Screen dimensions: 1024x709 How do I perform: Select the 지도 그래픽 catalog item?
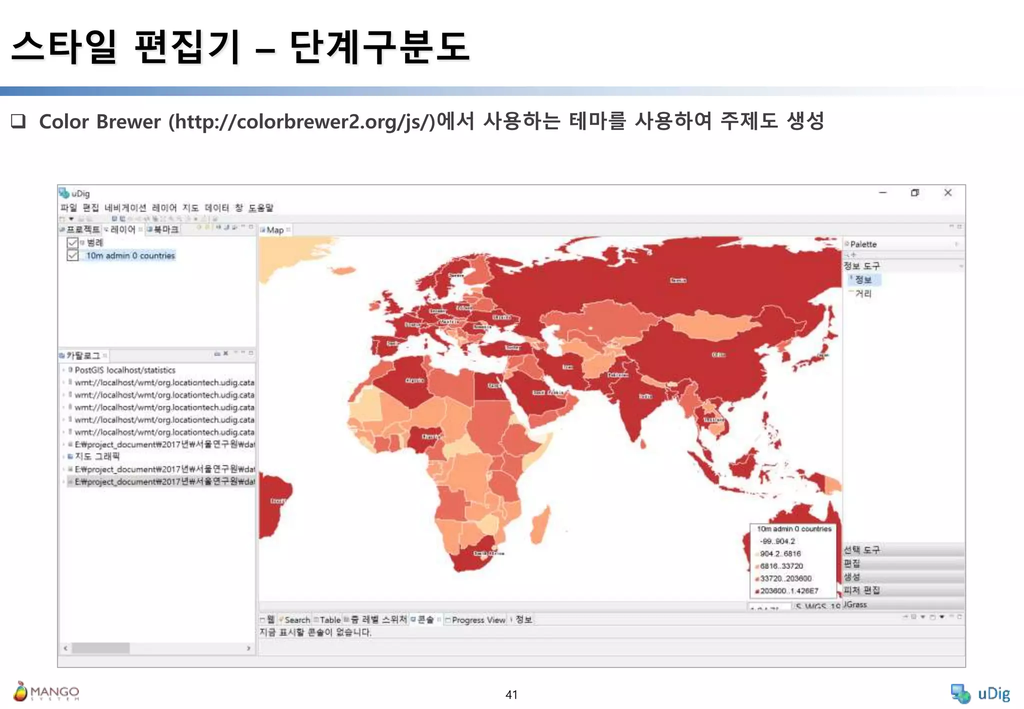click(x=97, y=456)
